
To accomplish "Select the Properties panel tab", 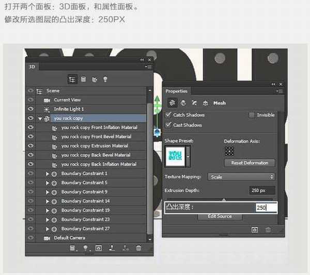I will point(177,91).
